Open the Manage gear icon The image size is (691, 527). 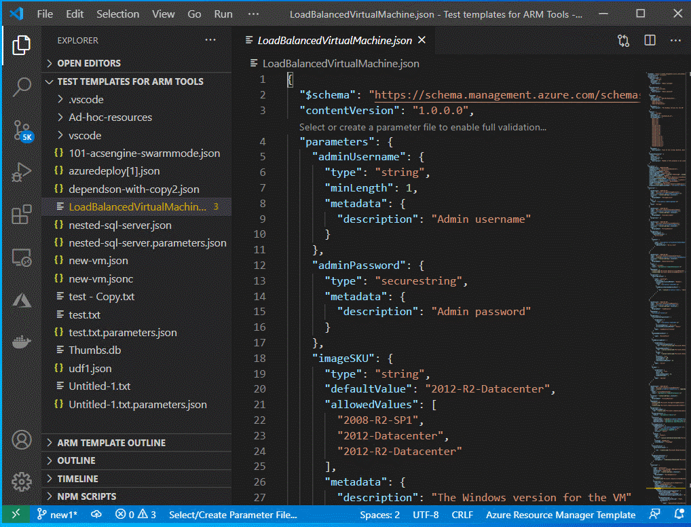(x=21, y=481)
